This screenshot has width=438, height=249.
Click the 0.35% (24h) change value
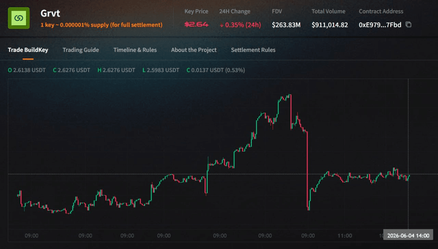click(x=240, y=25)
